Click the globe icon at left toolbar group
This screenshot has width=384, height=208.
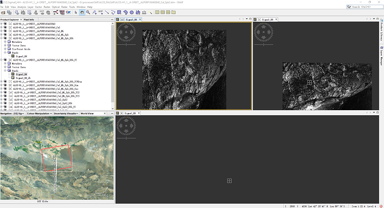coord(48,12)
